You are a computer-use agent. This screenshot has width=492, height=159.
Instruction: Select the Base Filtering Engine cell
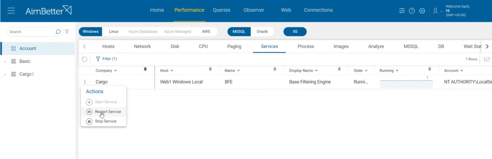click(310, 82)
